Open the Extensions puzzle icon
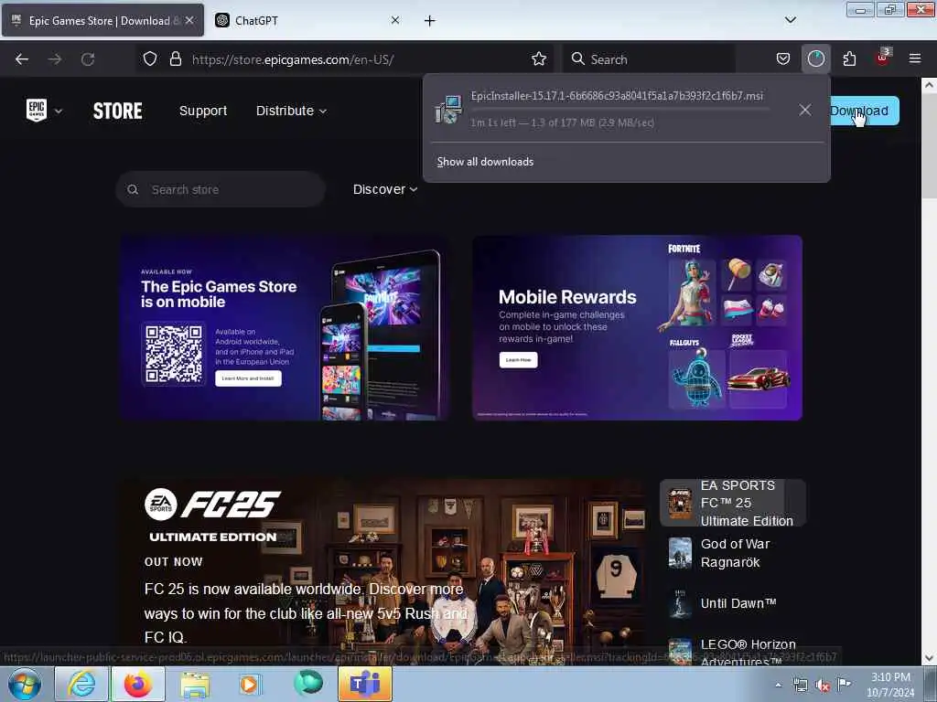This screenshot has height=702, width=937. pyautogui.click(x=849, y=58)
